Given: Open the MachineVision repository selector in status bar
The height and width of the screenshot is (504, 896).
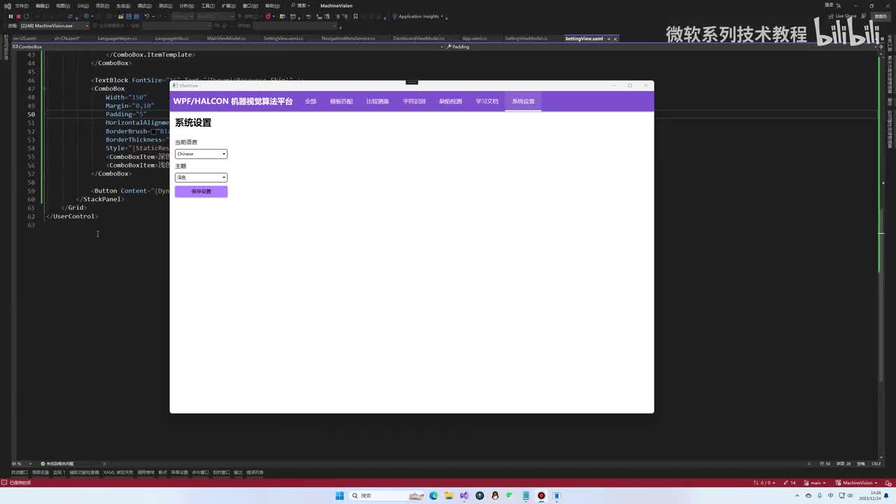Looking at the screenshot, I should [x=857, y=483].
